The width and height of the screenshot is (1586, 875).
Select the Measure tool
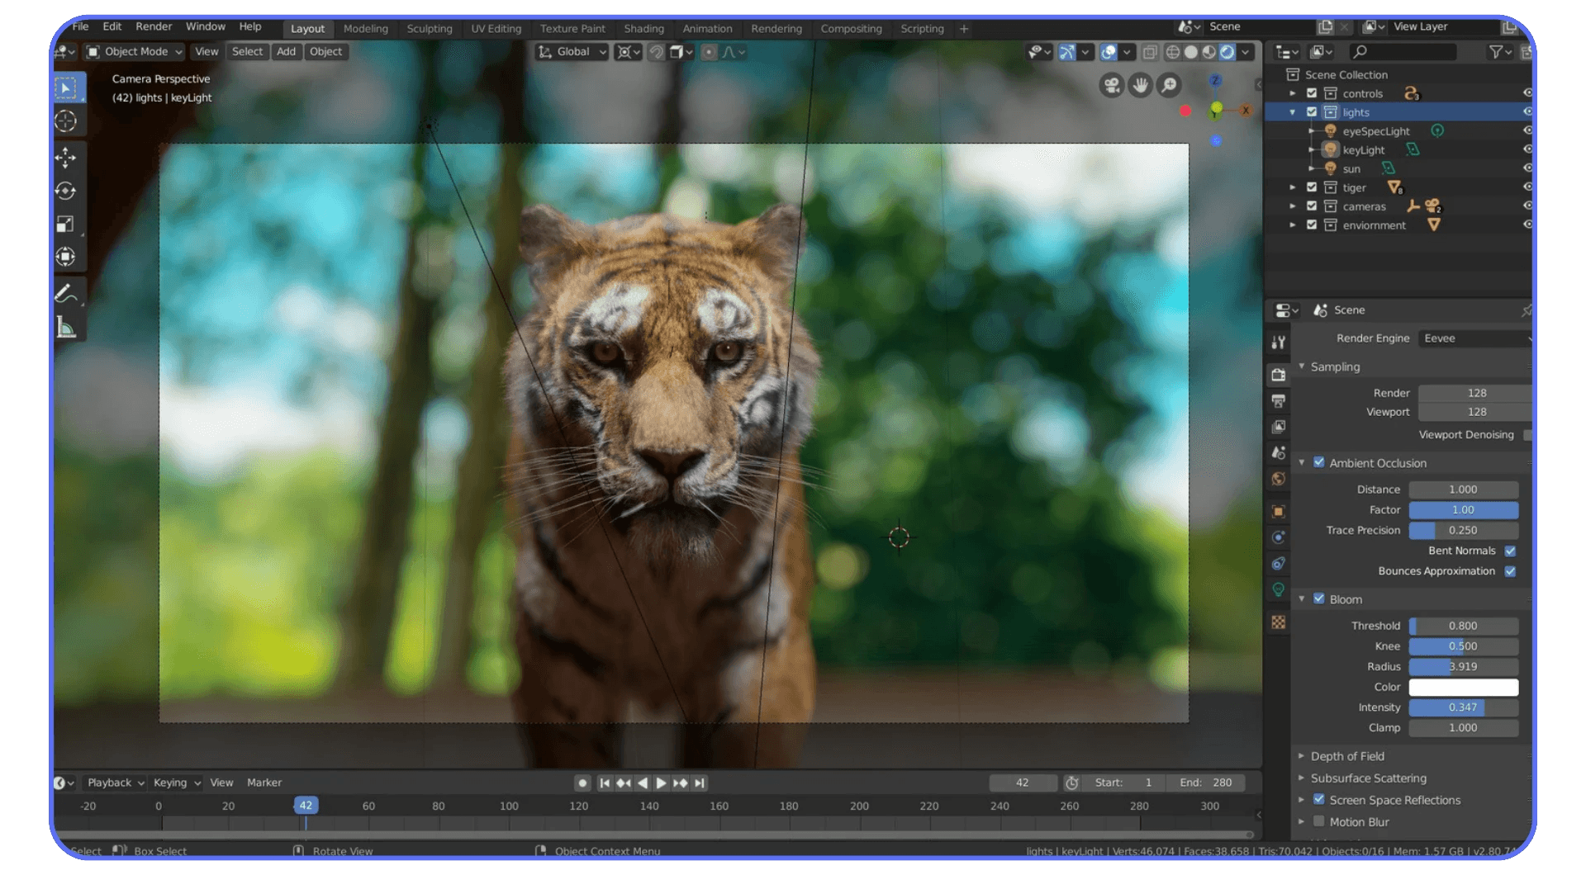[66, 326]
